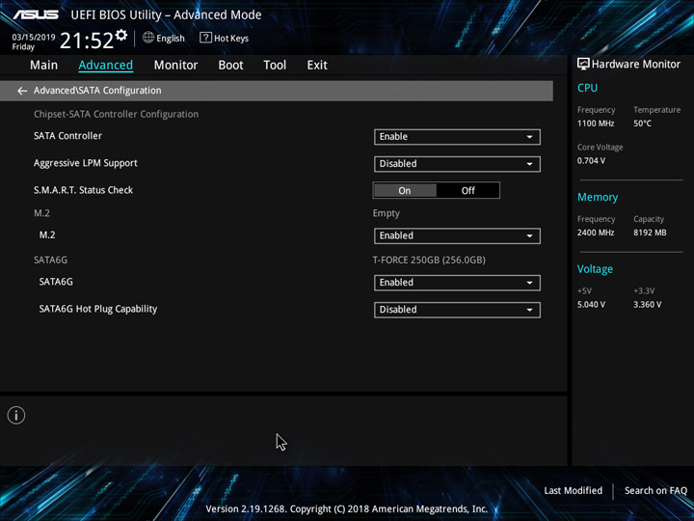694x521 pixels.
Task: Click the ASUS logo
Action: tap(36, 14)
